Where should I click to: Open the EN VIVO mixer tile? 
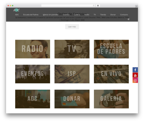click(111, 74)
